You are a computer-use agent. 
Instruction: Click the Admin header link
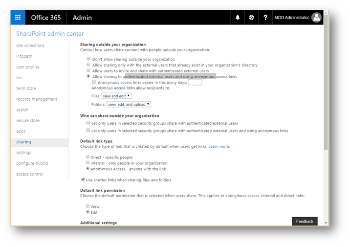coord(82,18)
